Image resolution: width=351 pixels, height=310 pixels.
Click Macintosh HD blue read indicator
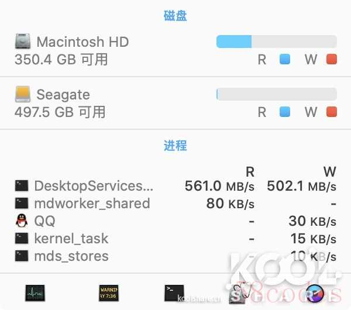tap(285, 59)
